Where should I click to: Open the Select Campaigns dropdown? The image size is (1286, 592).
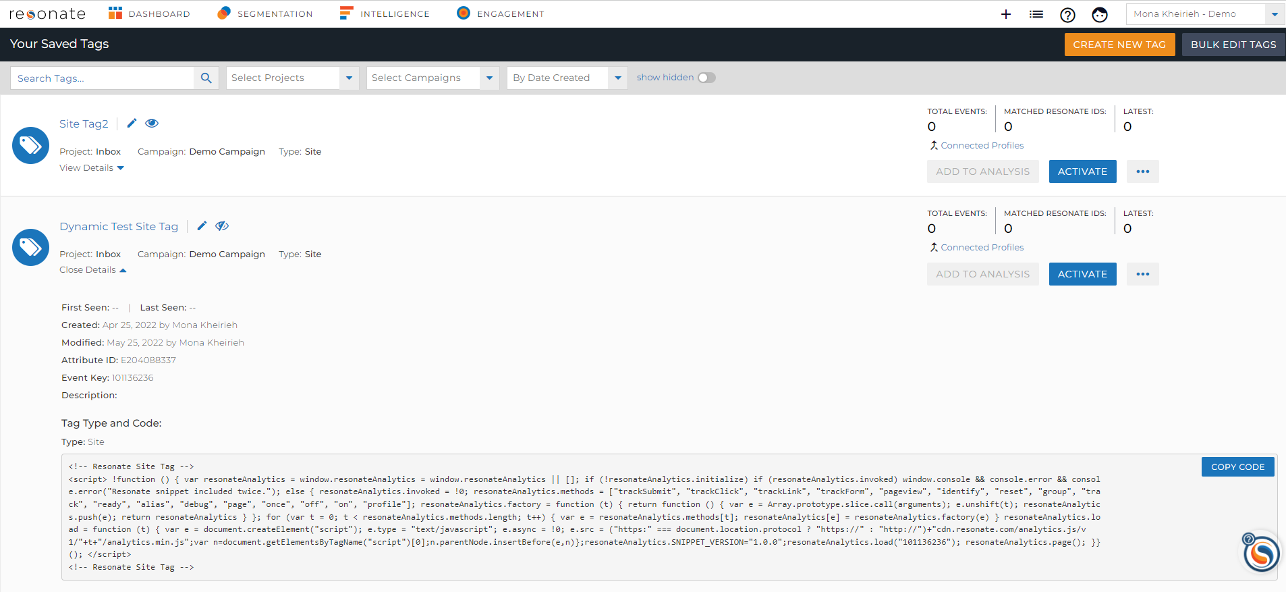[432, 78]
